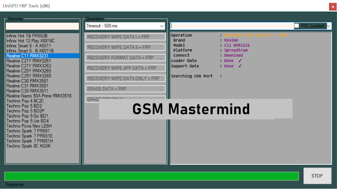
Task: Enable the FDL Loaded checkbox
Action: [x=296, y=26]
